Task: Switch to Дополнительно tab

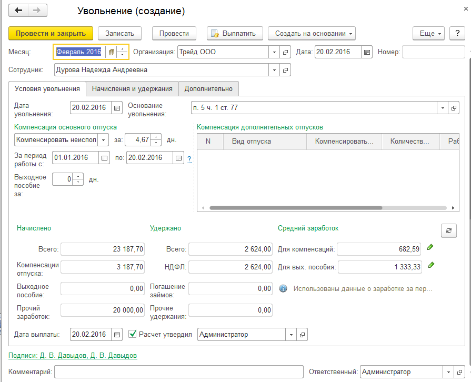Action: click(208, 89)
